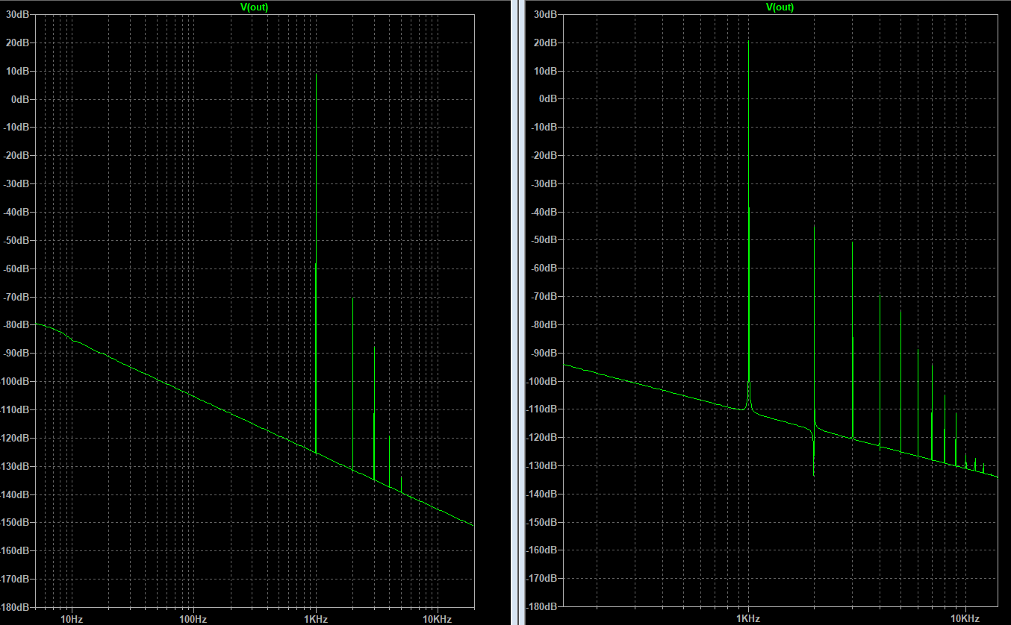The width and height of the screenshot is (1011, 625).
Task: Click the 10KHz axis label in left pane
Action: tap(437, 619)
